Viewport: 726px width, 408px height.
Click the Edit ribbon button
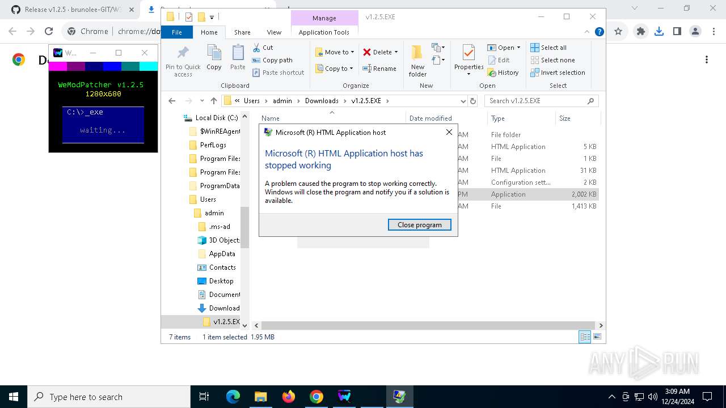pos(499,60)
